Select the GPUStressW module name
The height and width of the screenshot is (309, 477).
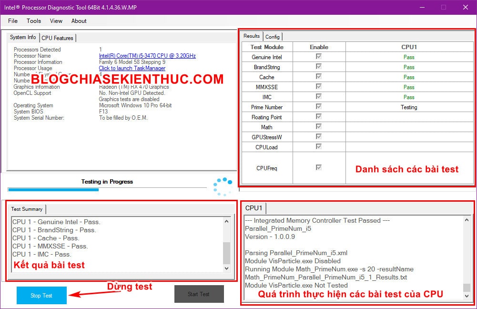click(x=267, y=137)
